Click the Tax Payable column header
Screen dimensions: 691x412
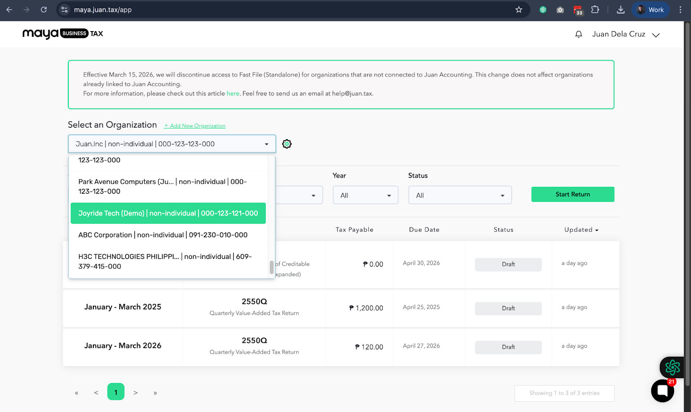click(x=355, y=230)
